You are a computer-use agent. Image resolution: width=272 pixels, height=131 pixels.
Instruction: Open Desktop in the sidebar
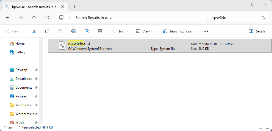coord(21,70)
